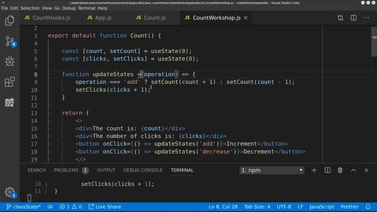Screen dimensions: 377x212
Task: Change Tab Size: 4 setting
Action: pyautogui.click(x=257, y=207)
